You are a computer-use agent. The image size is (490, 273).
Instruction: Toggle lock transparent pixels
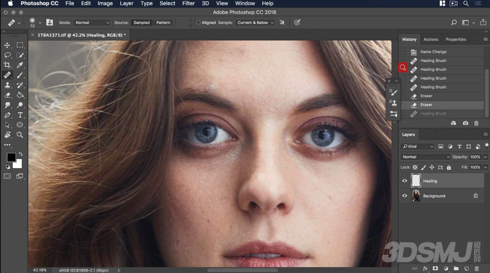click(415, 167)
